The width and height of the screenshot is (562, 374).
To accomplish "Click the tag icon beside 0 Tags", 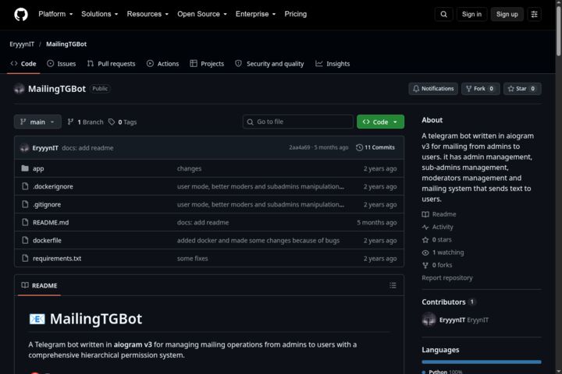I will (x=112, y=122).
